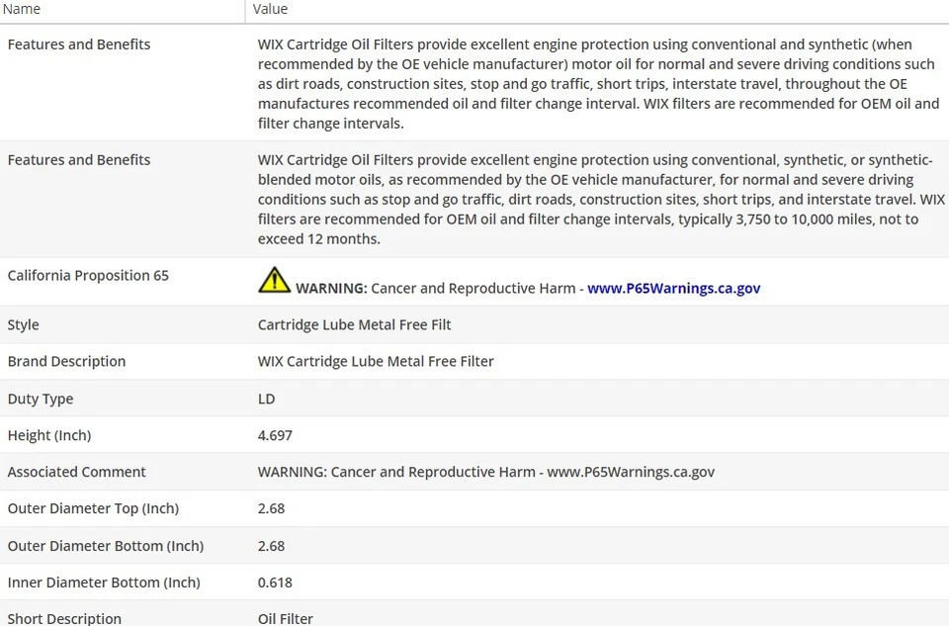Click 'Outer Diameter Bottom (Inch)' label

pos(106,546)
